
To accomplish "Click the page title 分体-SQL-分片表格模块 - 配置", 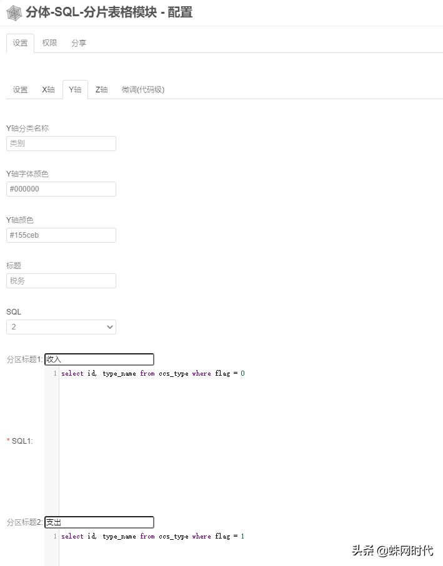I will point(109,12).
